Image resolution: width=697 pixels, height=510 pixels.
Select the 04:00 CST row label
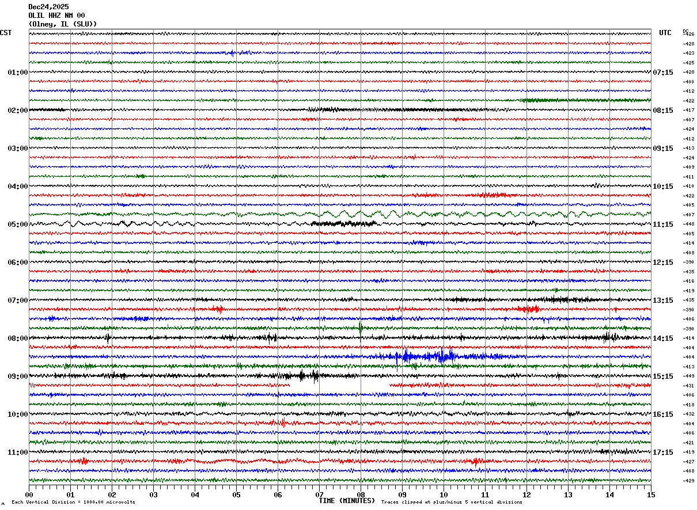point(18,187)
